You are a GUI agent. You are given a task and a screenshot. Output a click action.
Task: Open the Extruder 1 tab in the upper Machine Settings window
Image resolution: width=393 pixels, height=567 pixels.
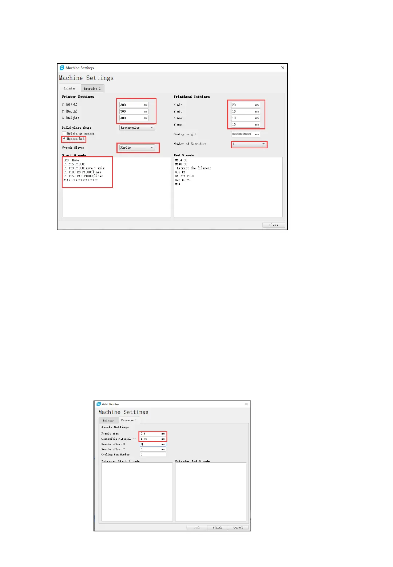tap(92, 88)
